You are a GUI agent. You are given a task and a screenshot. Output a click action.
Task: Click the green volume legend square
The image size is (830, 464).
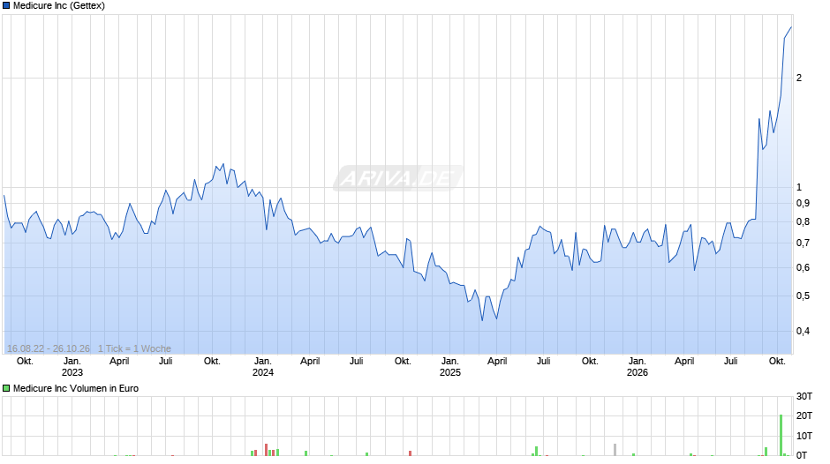click(x=6, y=388)
